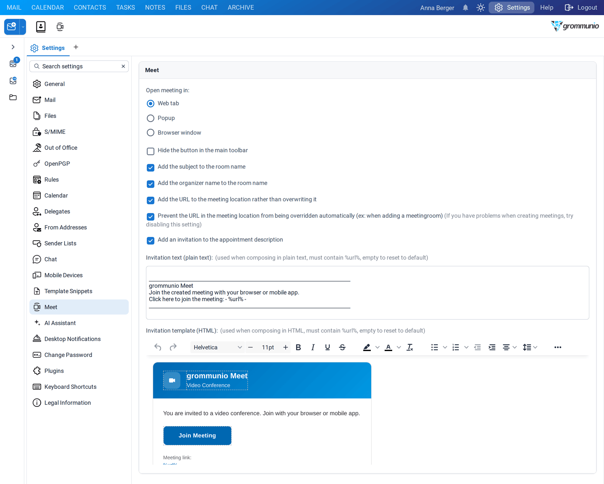Uncheck Add an invitation to appointment description
The height and width of the screenshot is (484, 604).
point(151,240)
